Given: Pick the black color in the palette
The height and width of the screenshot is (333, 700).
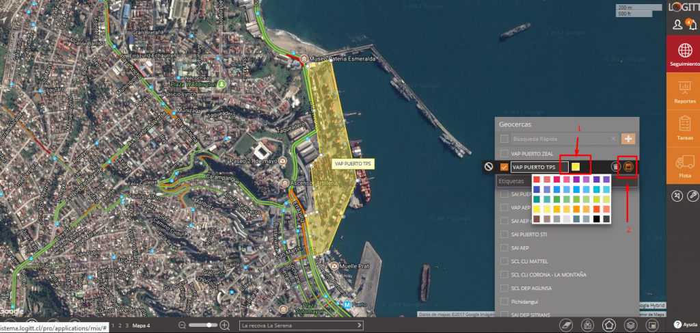Looking at the screenshot, I should (596, 219).
